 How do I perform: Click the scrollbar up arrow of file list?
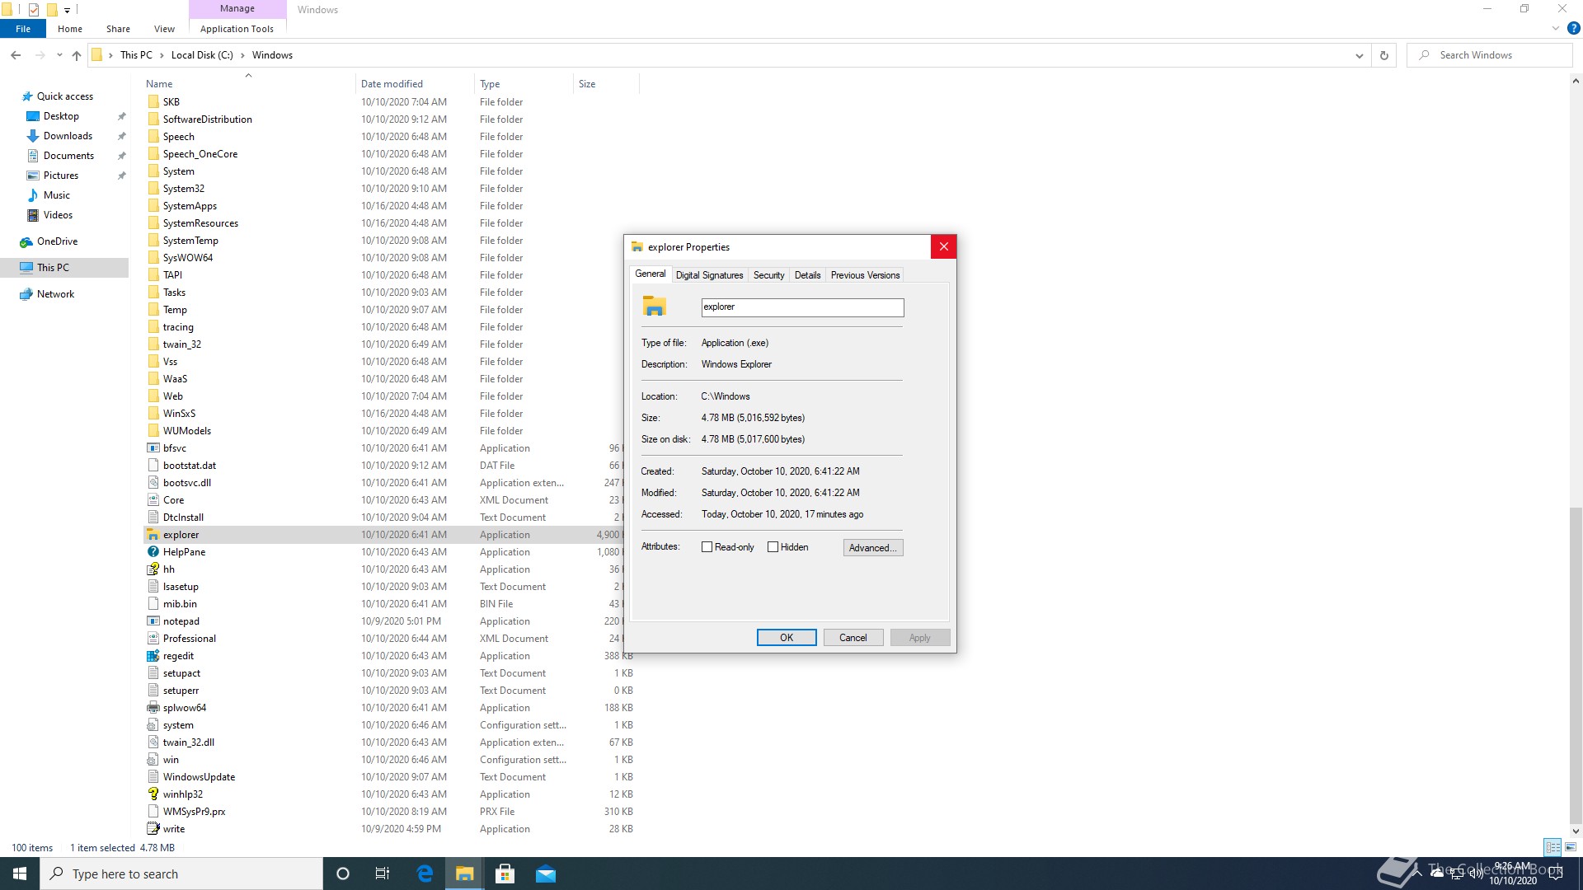pyautogui.click(x=1576, y=82)
